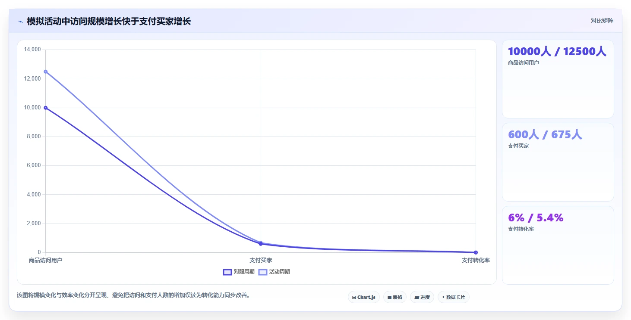Viewport: 631px width, 320px height.
Task: Click the 10000人 / 12500人 card value
Action: point(557,52)
